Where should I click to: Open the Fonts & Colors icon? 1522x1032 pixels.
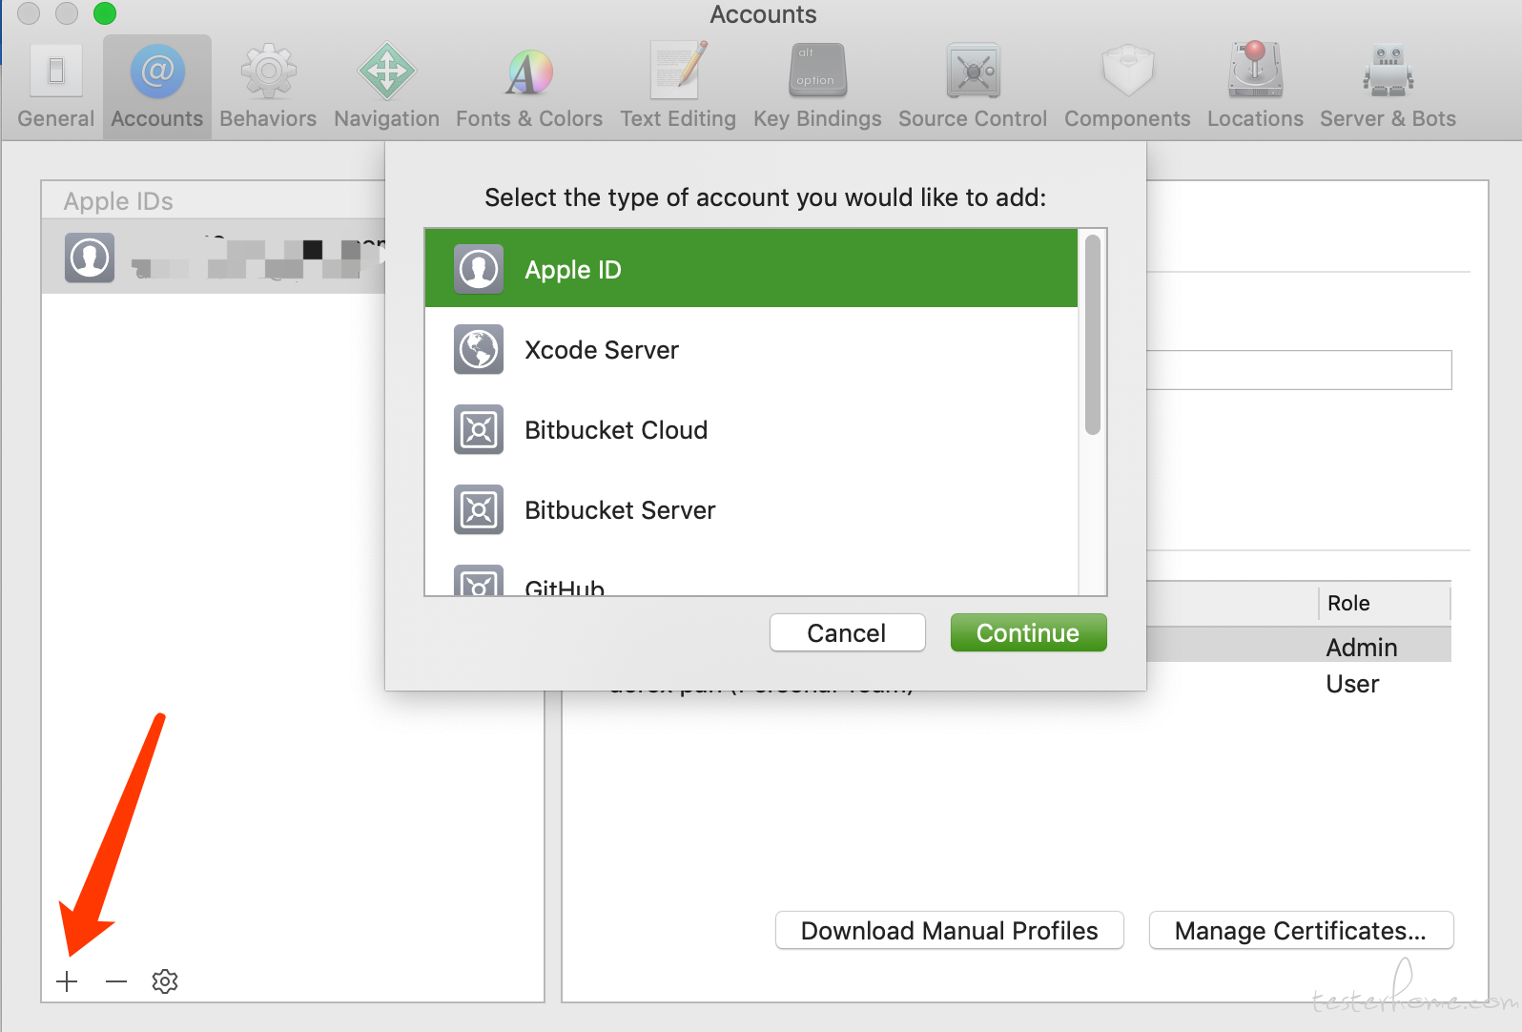(528, 72)
